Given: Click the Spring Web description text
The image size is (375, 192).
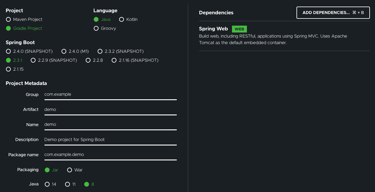Looking at the screenshot, I should coord(273,39).
